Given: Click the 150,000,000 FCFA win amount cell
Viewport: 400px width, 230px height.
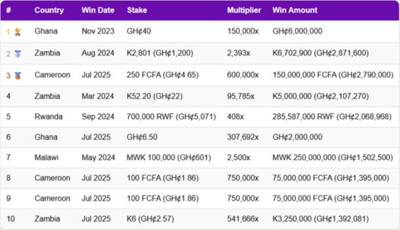Looking at the screenshot, I should (x=333, y=75).
